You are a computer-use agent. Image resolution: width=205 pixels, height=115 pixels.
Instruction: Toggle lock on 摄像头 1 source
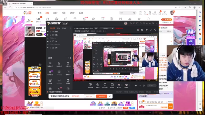50,32
